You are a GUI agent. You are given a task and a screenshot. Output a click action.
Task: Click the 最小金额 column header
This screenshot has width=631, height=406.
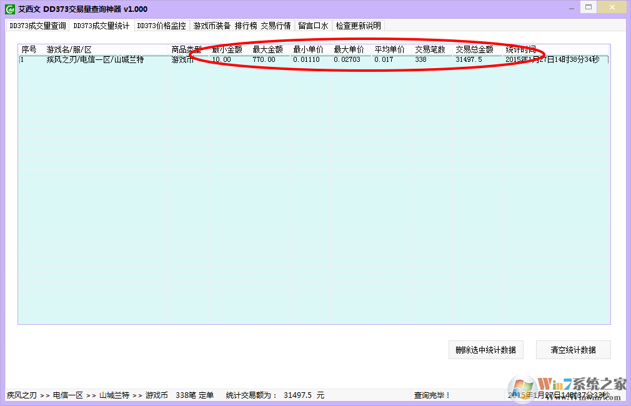coord(227,49)
